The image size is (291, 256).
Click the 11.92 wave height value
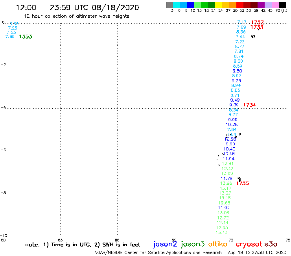click(x=224, y=208)
